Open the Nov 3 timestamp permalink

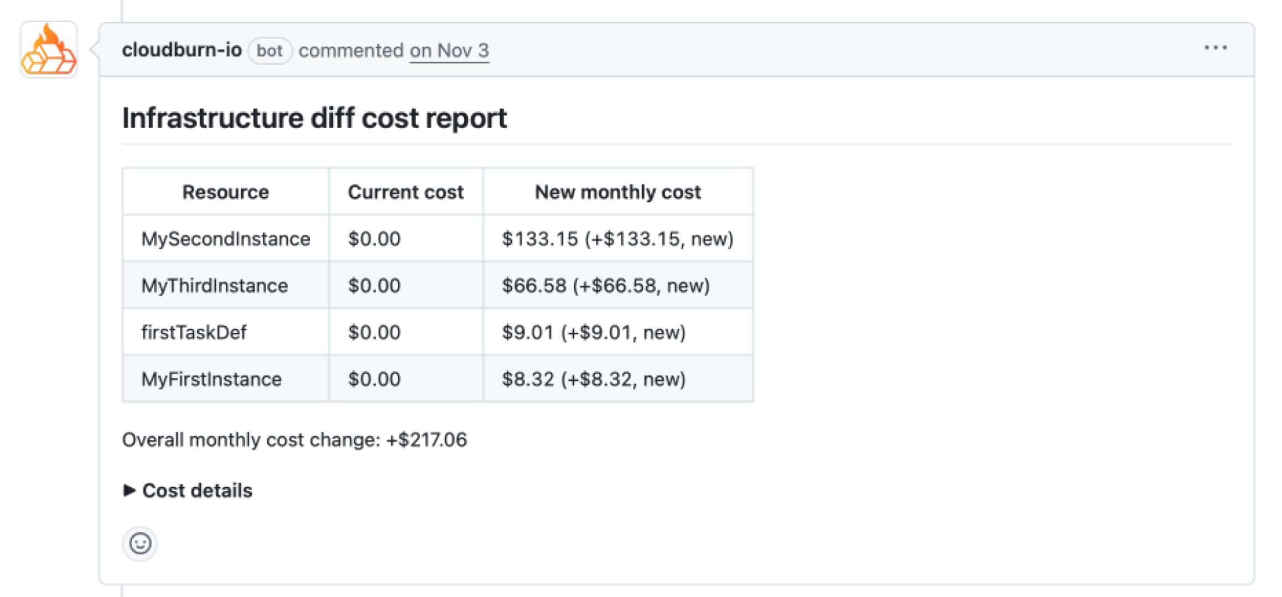pyautogui.click(x=449, y=50)
